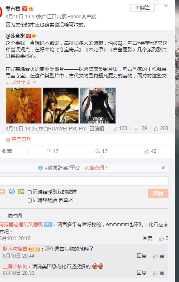Like the quoted post with 288
The width and height of the screenshot is (179, 282).
coord(161,128)
